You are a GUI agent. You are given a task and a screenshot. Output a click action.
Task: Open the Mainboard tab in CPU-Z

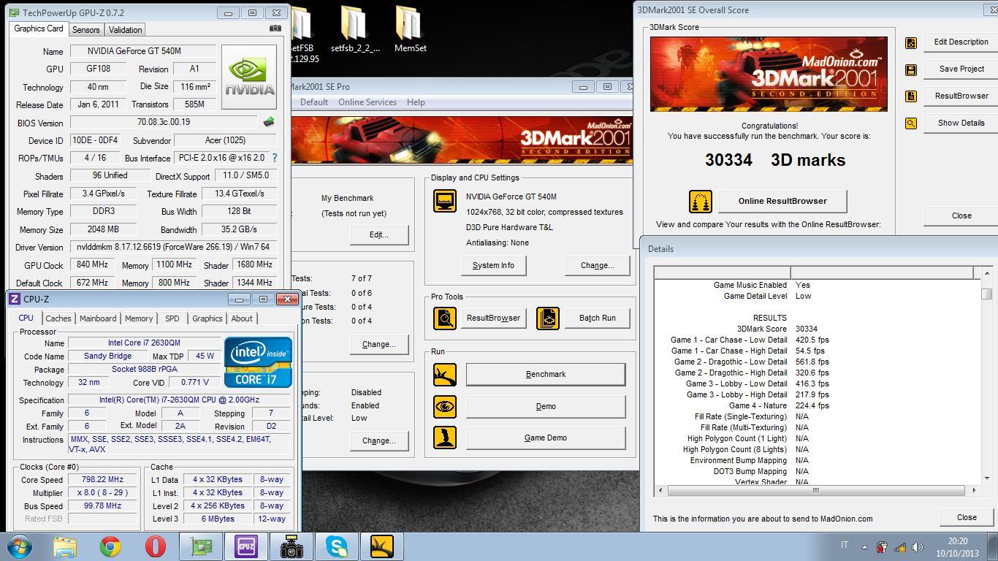pos(98,318)
